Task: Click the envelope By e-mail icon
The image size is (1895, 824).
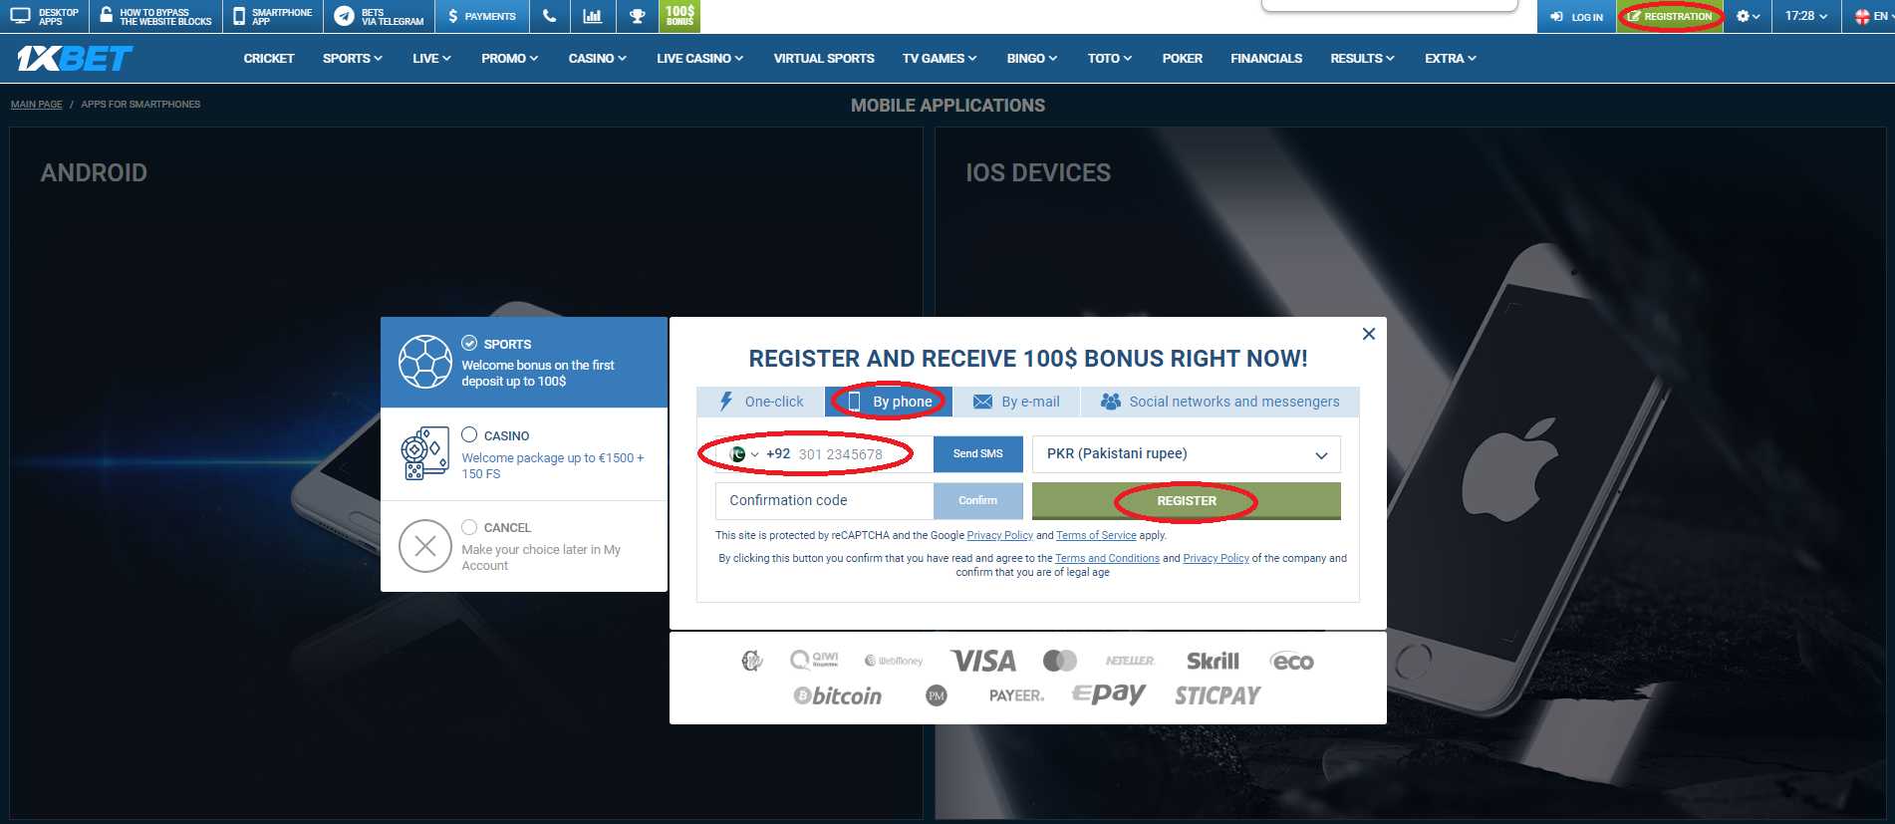Action: click(x=982, y=402)
